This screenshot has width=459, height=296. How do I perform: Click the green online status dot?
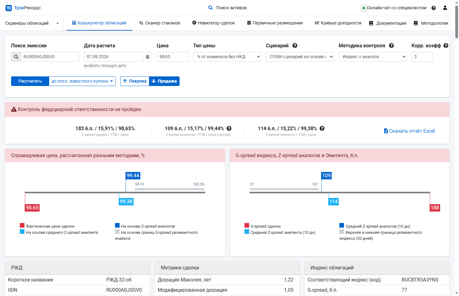tap(364, 8)
